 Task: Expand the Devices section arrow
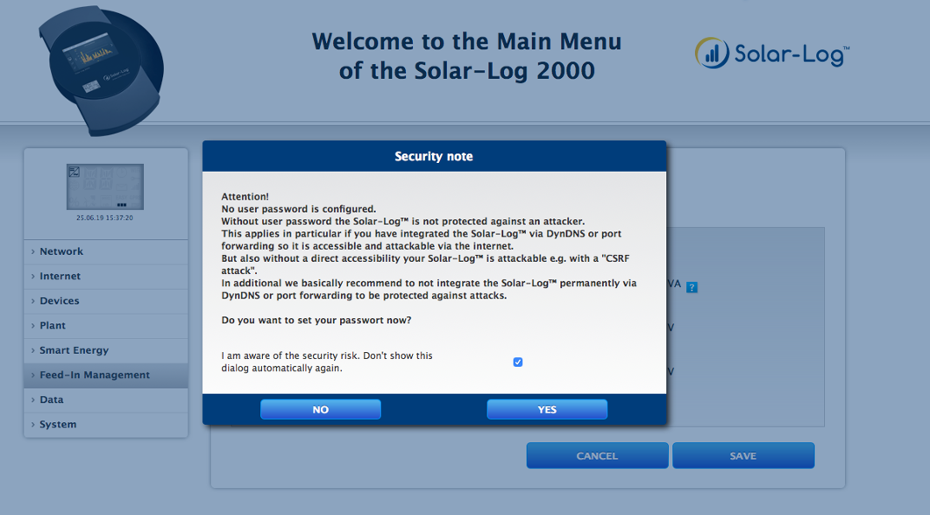(x=33, y=301)
